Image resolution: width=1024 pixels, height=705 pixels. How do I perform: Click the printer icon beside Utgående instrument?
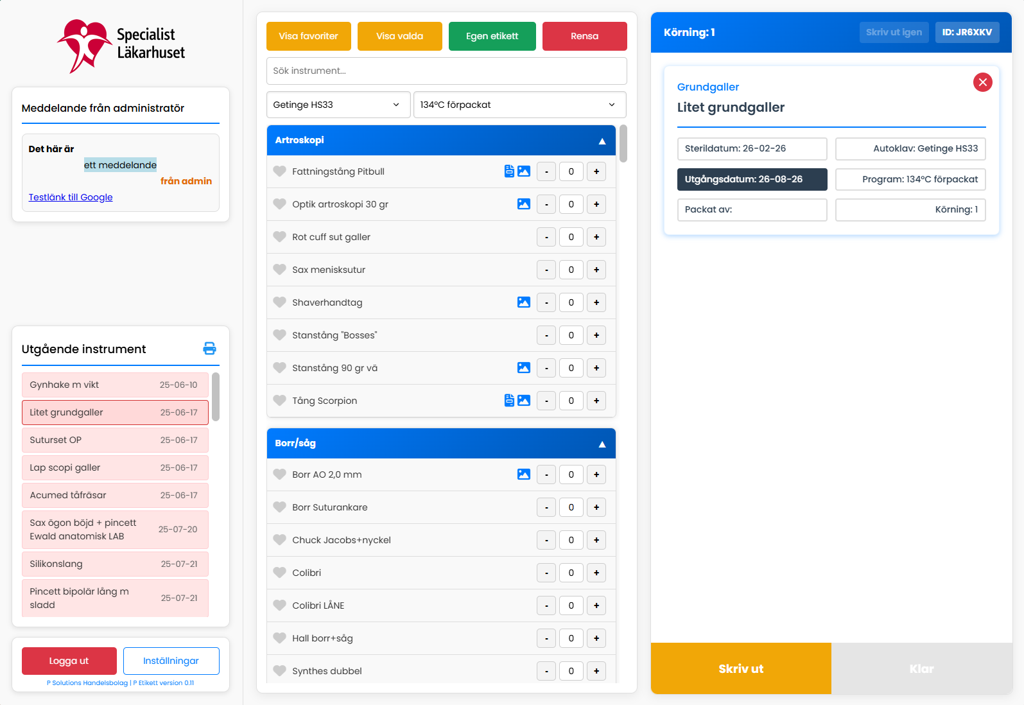[x=209, y=349]
